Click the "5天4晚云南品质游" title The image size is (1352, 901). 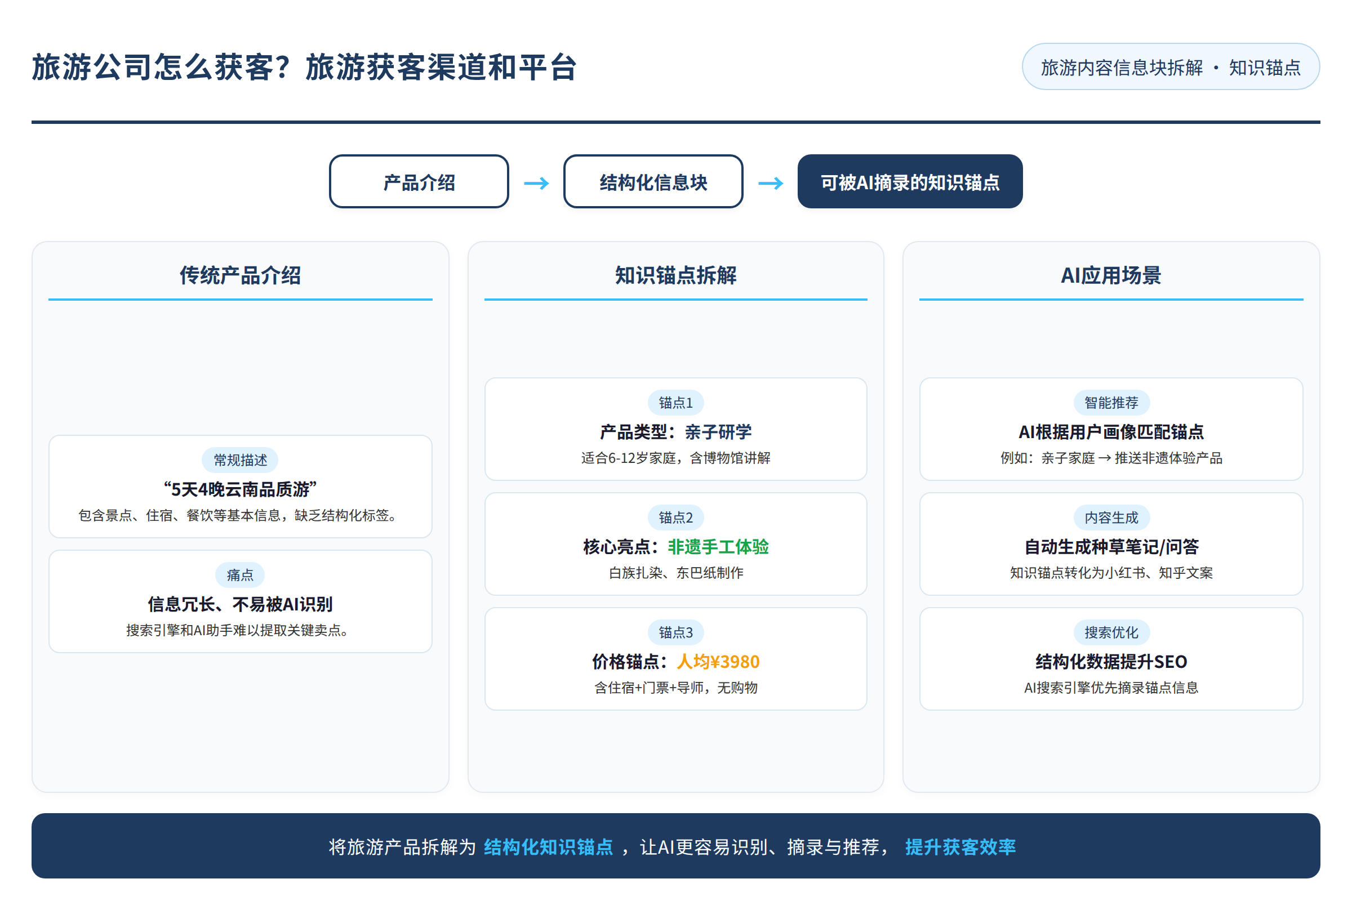[241, 489]
